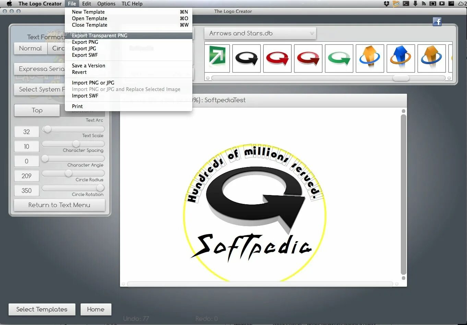The width and height of the screenshot is (467, 325).
Task: Choose the green circular arrow clipart
Action: point(339,58)
